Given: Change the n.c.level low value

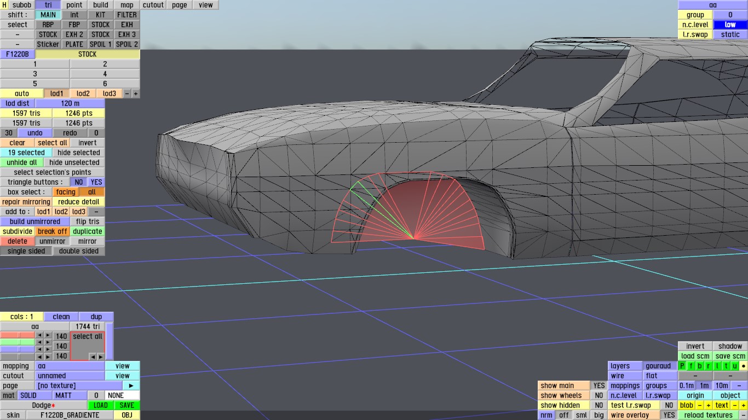Looking at the screenshot, I should pyautogui.click(x=730, y=25).
